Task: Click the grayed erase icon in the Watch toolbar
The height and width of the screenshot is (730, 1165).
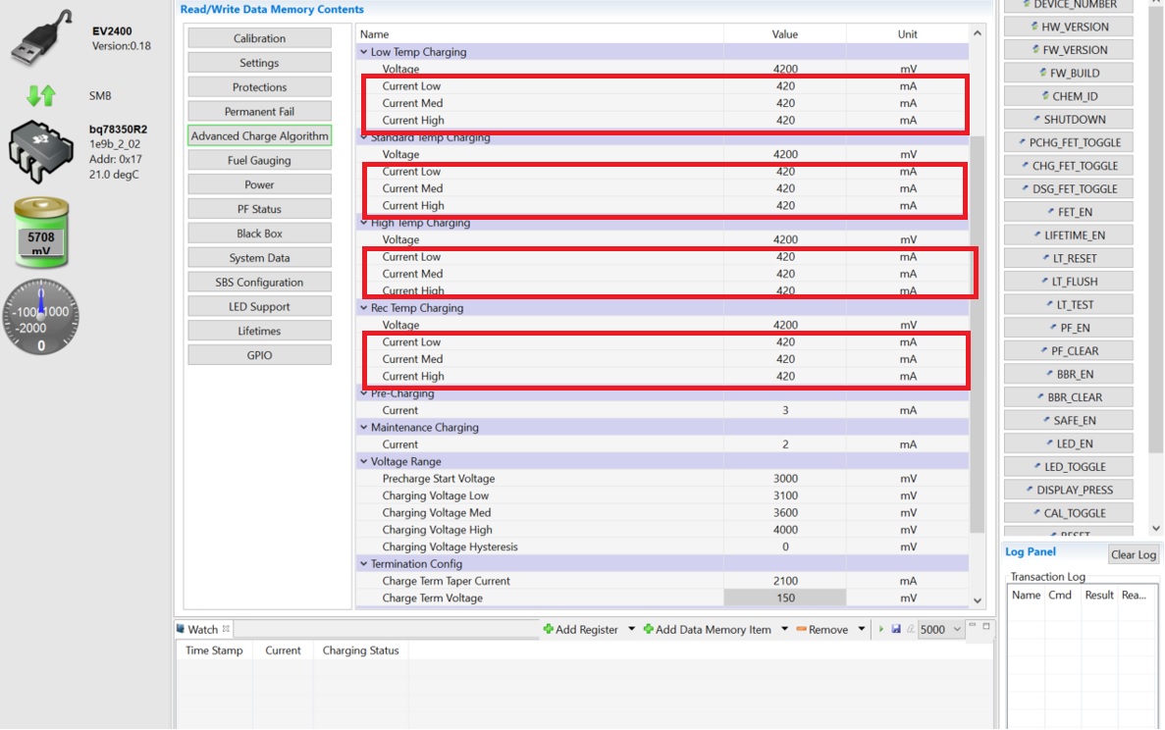Action: pos(910,629)
